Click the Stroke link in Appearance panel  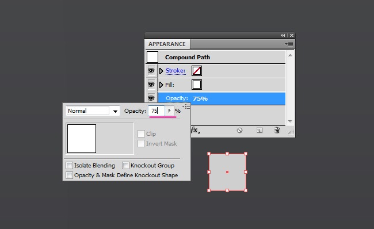tap(175, 71)
